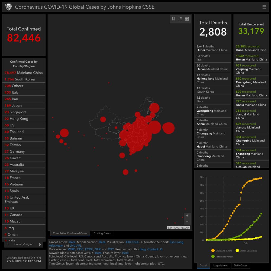Open the ECDC data source link
The width and height of the screenshot is (271, 271).
(89, 249)
